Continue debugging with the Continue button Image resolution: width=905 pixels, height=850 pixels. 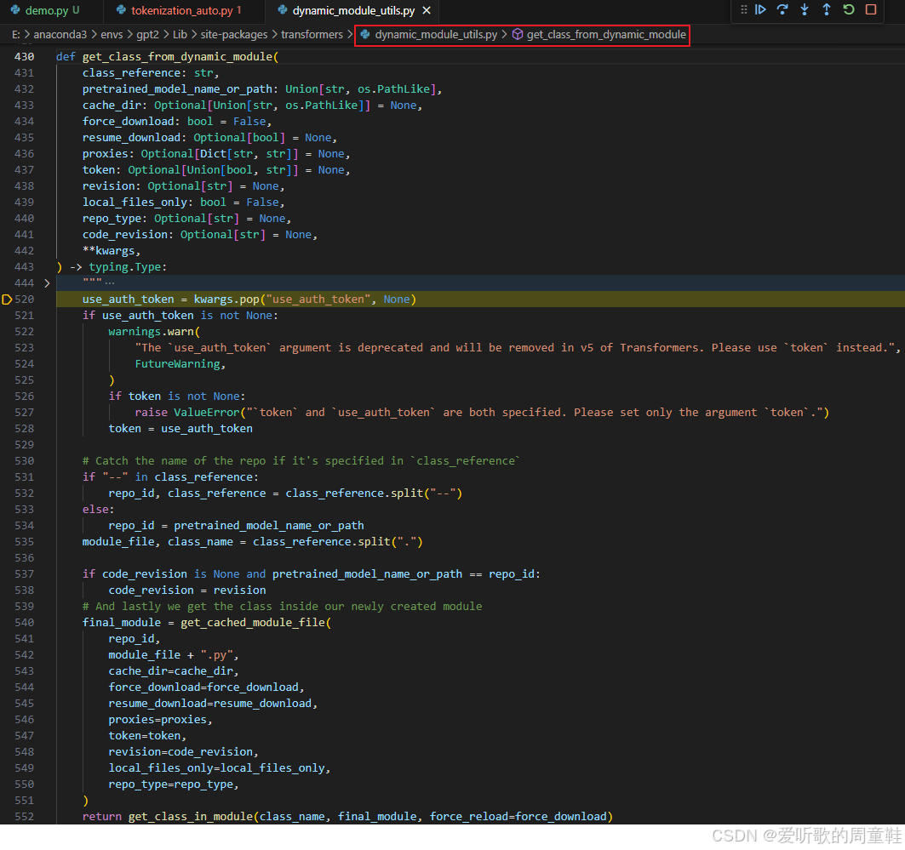[760, 9]
